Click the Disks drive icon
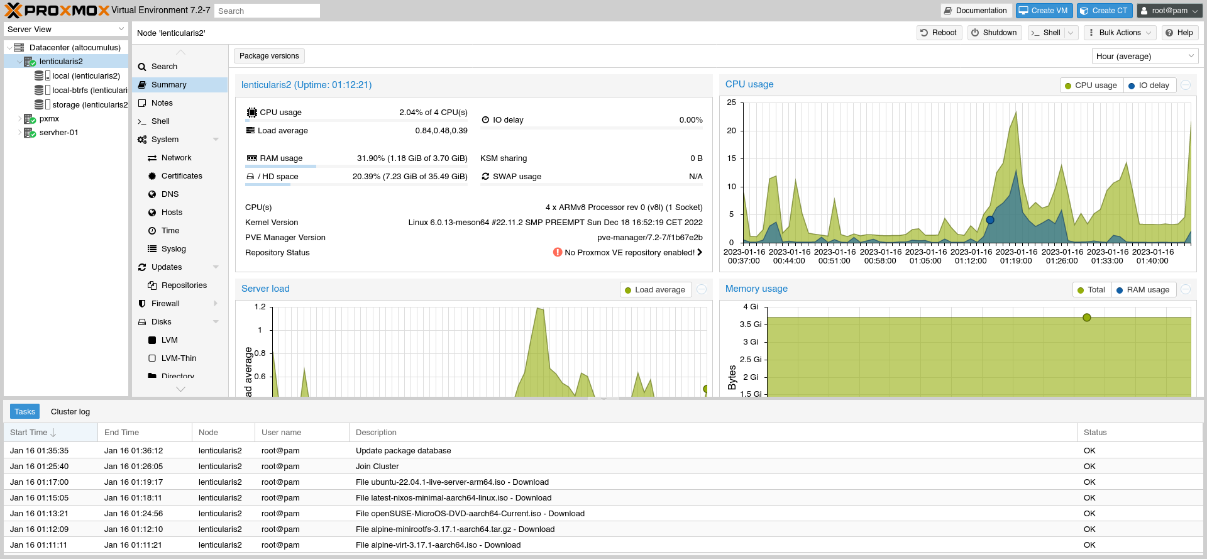This screenshot has height=559, width=1207. pos(142,322)
